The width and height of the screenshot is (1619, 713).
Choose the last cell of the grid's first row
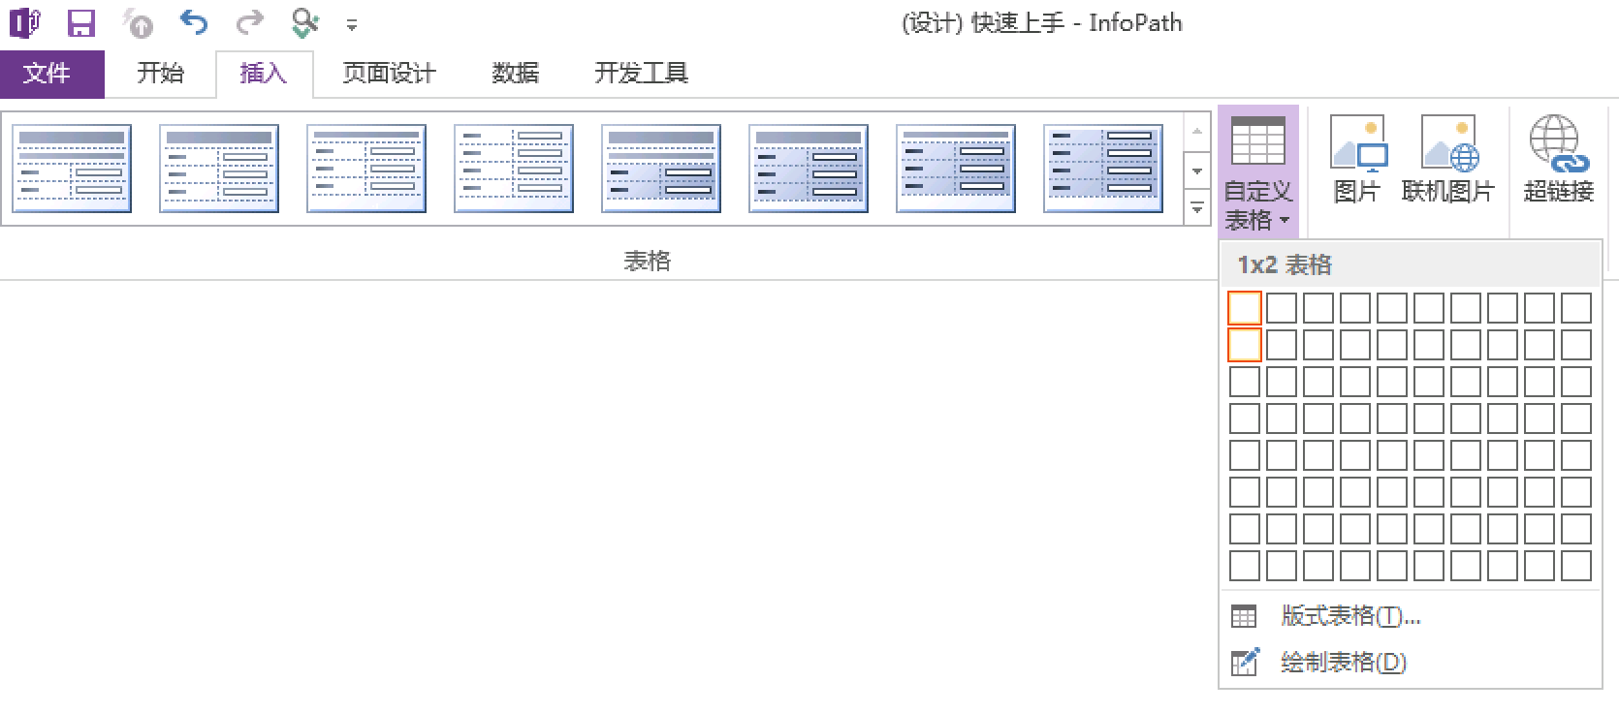click(1576, 308)
